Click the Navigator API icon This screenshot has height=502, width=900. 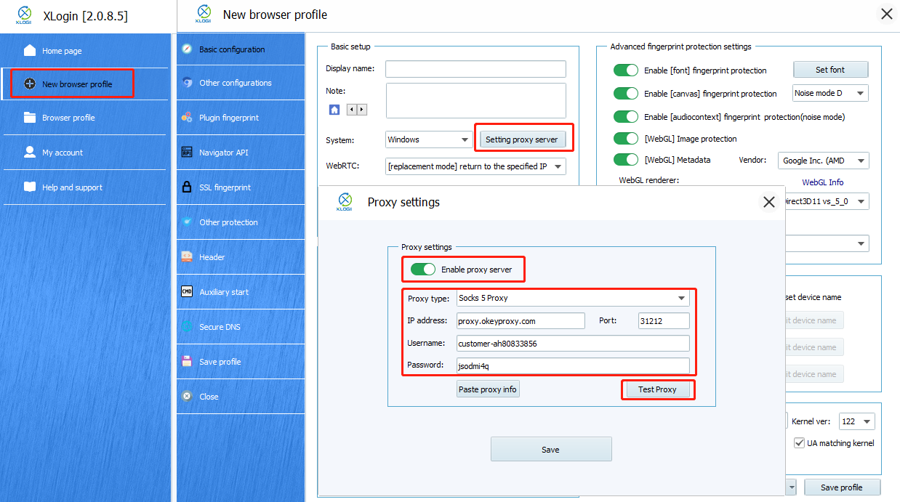point(187,153)
